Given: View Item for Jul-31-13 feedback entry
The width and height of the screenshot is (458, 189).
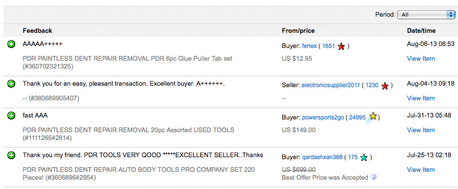Looking at the screenshot, I should [421, 130].
